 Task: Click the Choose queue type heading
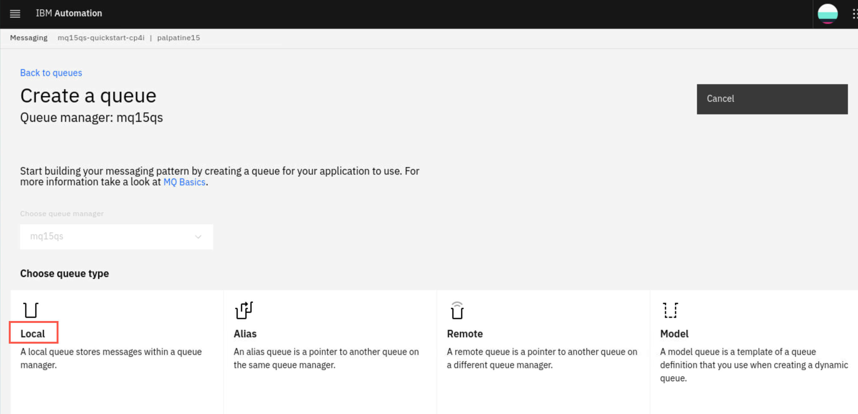pyautogui.click(x=64, y=273)
